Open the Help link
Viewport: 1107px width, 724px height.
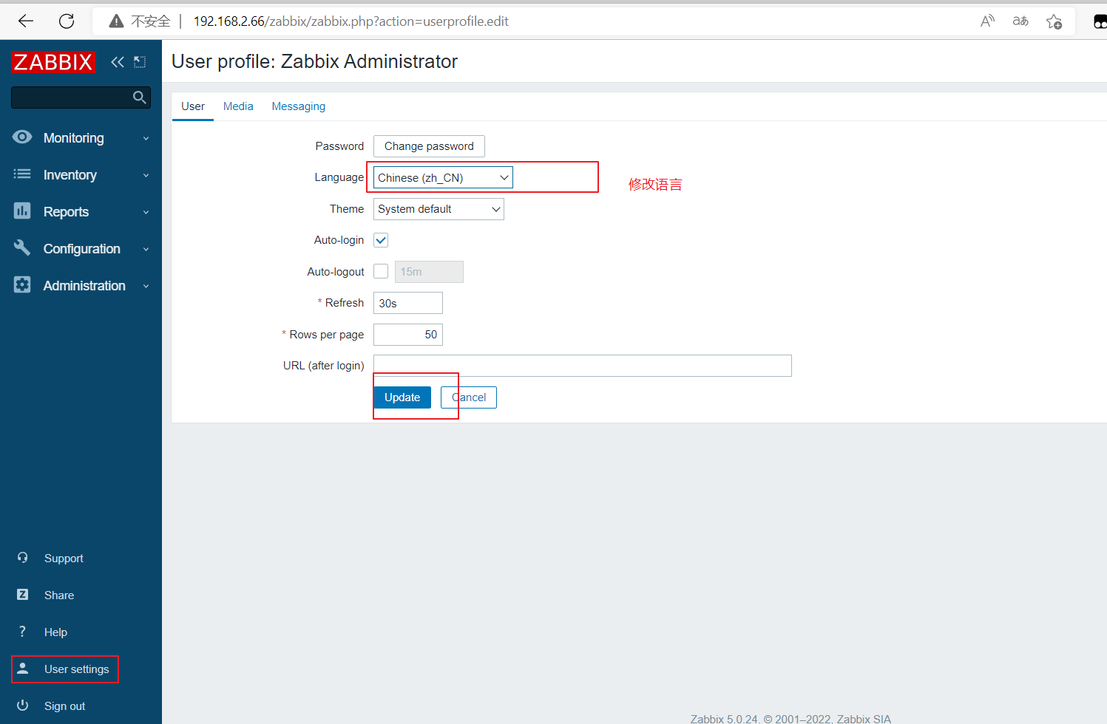tap(55, 632)
